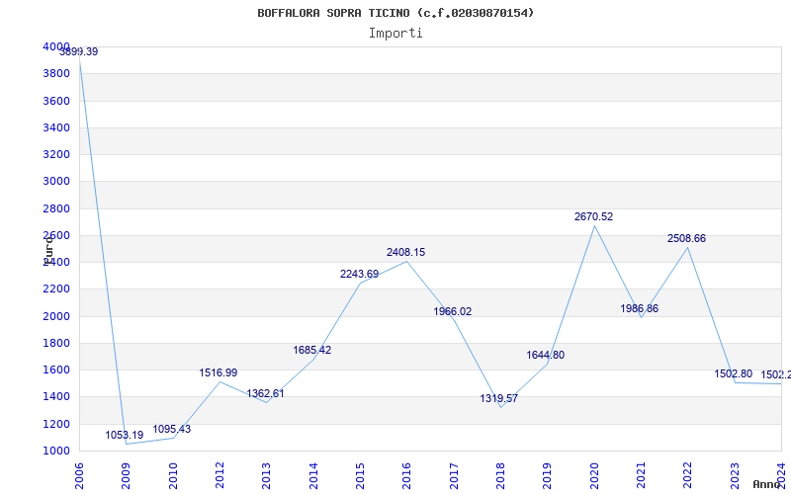This screenshot has width=791, height=494.
Task: Click the y-axis value 1600
Action: (56, 370)
